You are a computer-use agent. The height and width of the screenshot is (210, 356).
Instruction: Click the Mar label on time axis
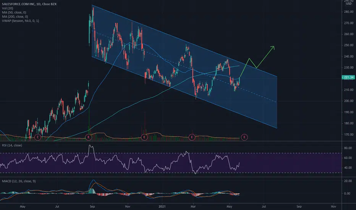tap(193, 207)
